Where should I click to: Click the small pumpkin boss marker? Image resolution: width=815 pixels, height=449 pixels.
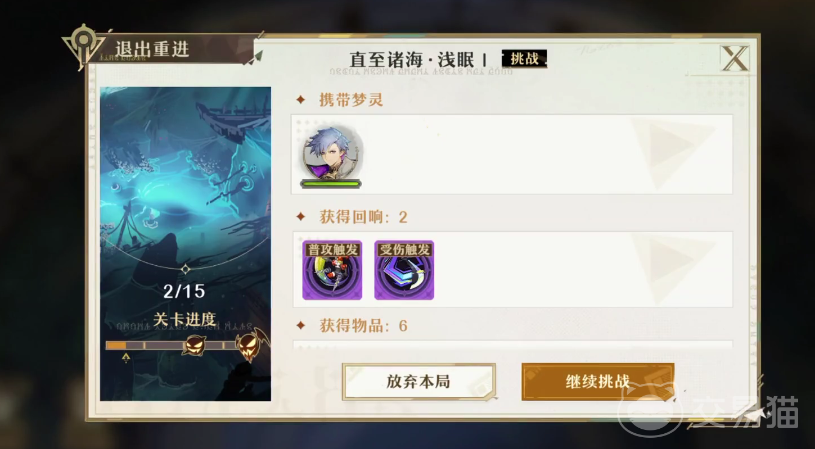[194, 344]
